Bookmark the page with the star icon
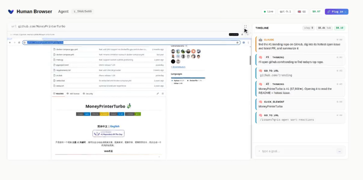The image size is (363, 180). pyautogui.click(x=237, y=42)
